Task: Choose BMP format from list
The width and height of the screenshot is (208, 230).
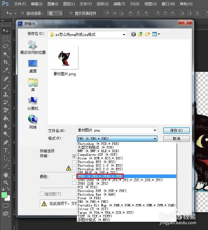Action: pyautogui.click(x=126, y=151)
